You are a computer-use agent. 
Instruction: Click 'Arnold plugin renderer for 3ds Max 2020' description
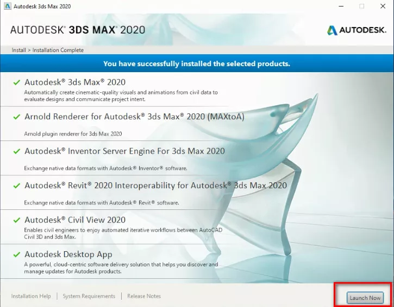(73, 133)
